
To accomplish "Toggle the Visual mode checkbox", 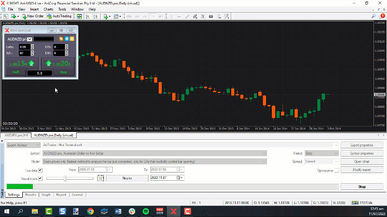I will tap(41, 178).
